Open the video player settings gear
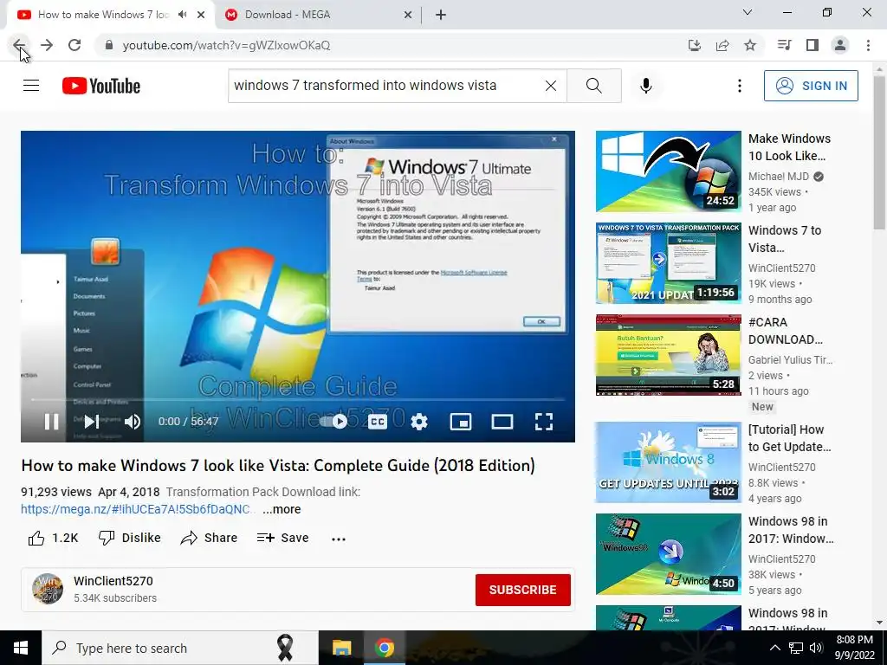Screen dimensions: 887x665 coord(419,422)
